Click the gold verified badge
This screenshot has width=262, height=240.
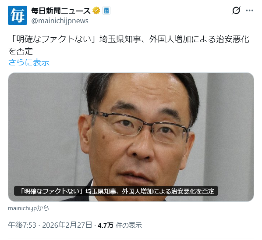click(x=96, y=11)
